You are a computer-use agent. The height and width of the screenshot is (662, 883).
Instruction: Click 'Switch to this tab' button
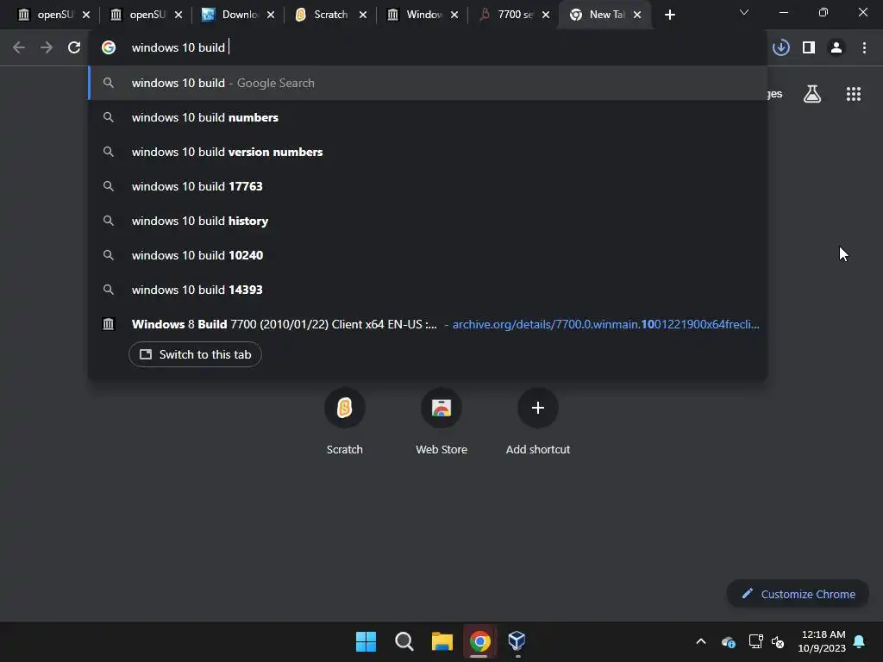(195, 354)
